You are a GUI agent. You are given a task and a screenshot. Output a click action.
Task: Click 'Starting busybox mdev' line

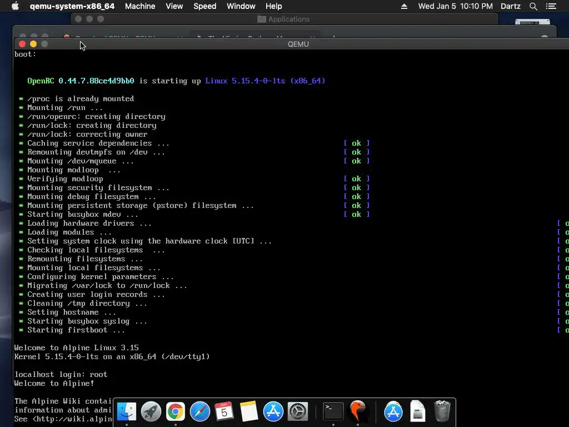[83, 214]
